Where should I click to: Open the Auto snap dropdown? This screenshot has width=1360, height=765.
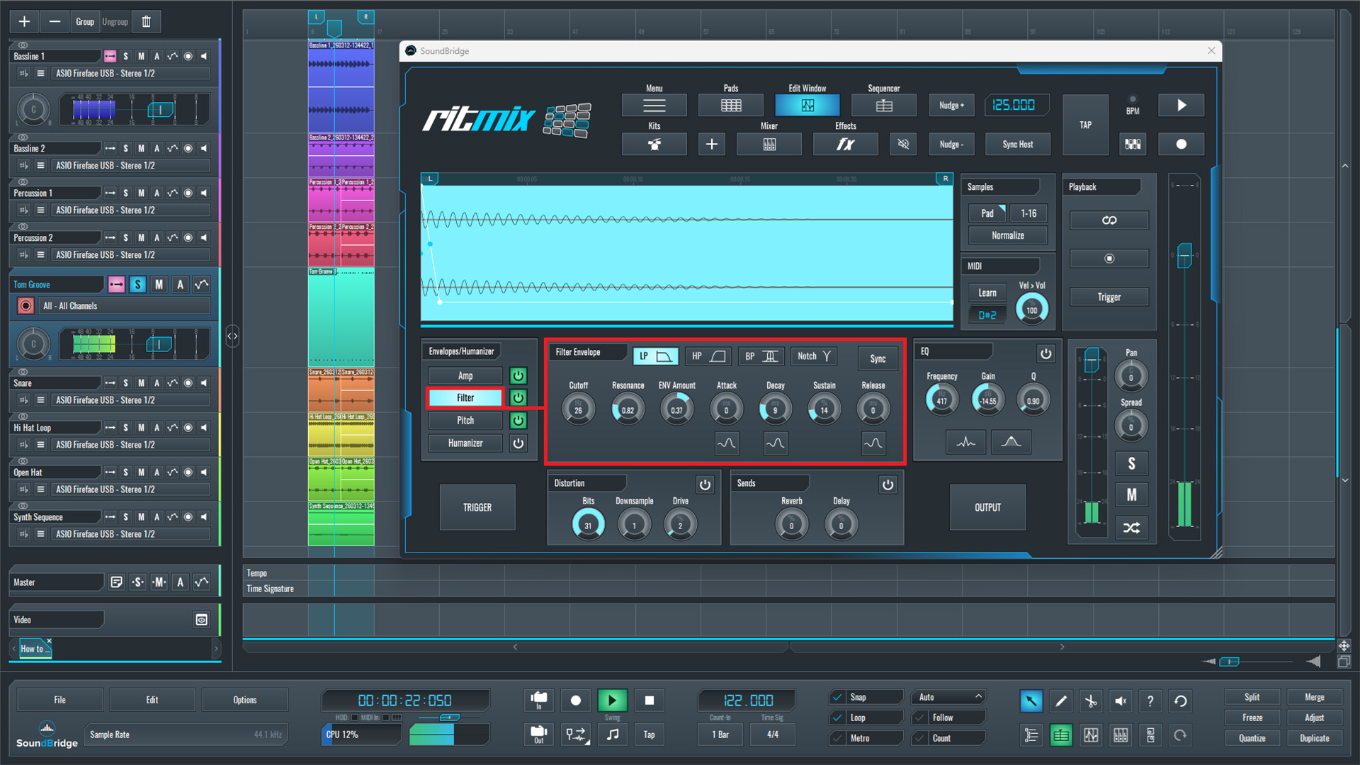pos(948,697)
